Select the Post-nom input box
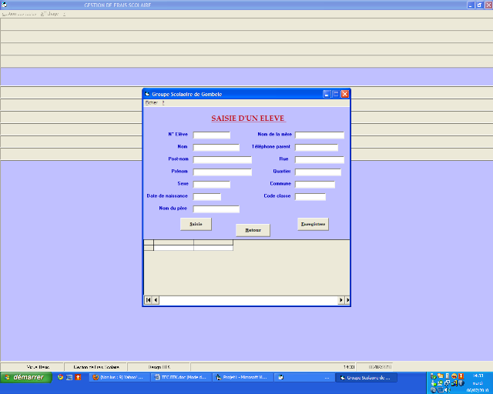493x394 pixels. (223, 159)
